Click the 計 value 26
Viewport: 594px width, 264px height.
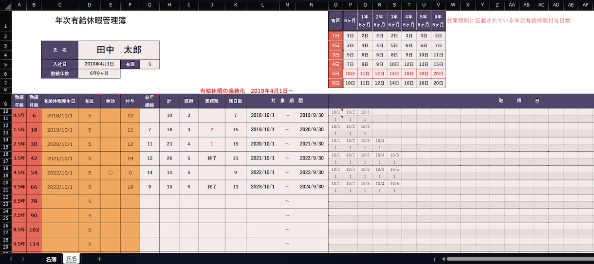pos(169,158)
